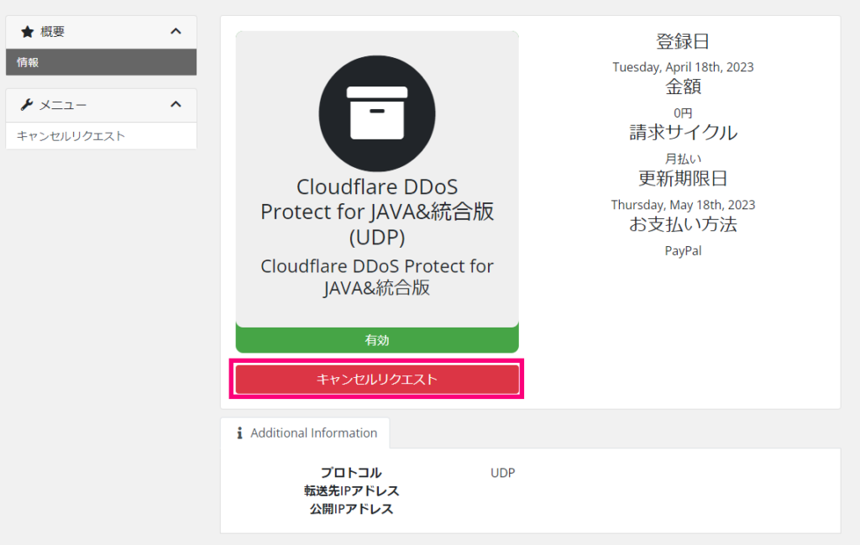Click the 公開IPアドレス label
The image size is (860, 545).
pyautogui.click(x=351, y=509)
